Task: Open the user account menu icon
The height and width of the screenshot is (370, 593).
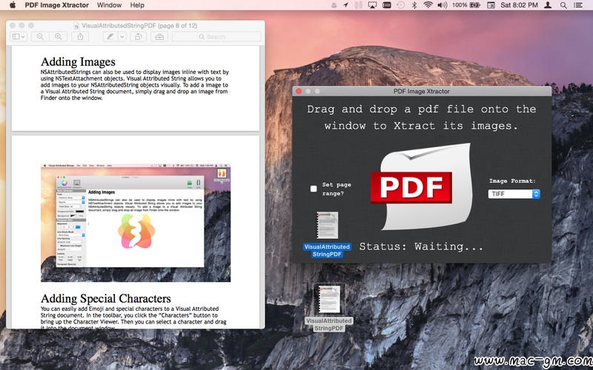Action: pos(548,5)
